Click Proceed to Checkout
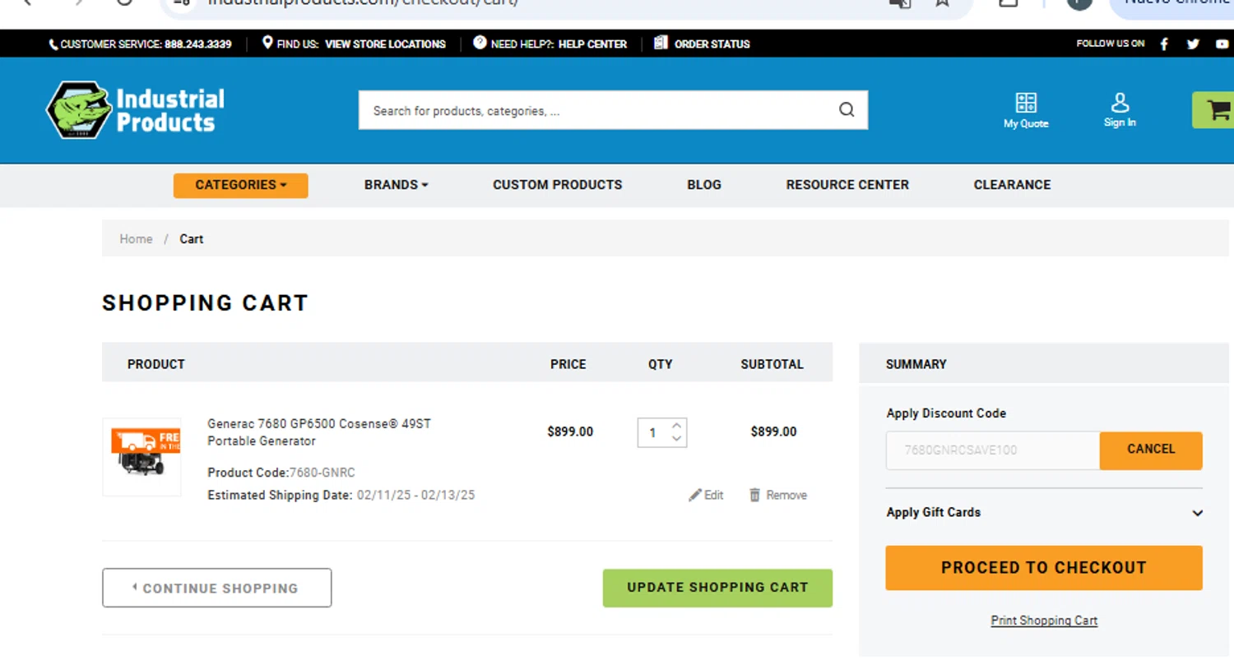This screenshot has width=1234, height=669. pos(1044,568)
